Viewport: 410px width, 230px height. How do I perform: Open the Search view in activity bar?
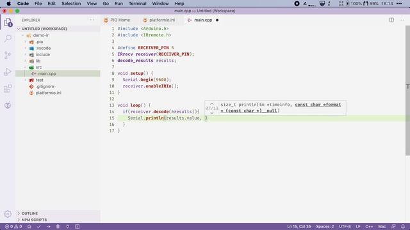click(8, 38)
